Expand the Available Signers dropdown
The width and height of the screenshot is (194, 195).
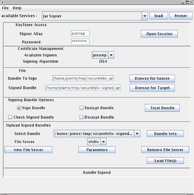tap(111, 55)
